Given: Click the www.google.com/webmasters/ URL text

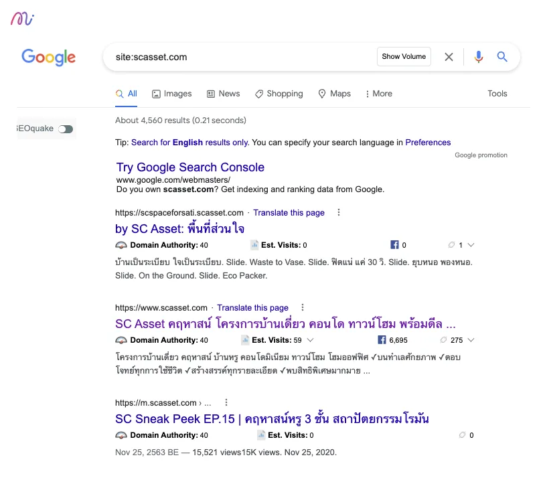Looking at the screenshot, I should 173,180.
